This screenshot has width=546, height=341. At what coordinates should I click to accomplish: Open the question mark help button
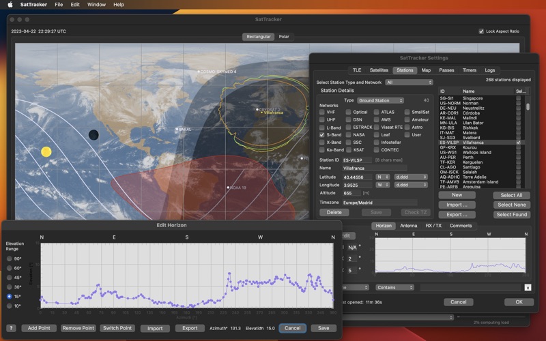(x=11, y=328)
